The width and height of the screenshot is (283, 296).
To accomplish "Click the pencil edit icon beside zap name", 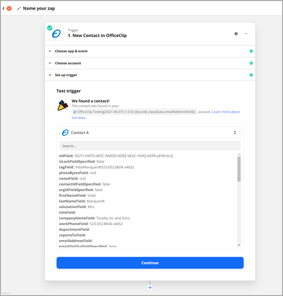I will click(x=19, y=9).
